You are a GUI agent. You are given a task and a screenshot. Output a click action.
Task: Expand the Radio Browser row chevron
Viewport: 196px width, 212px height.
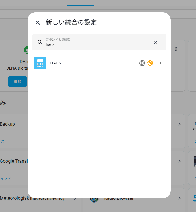click(x=179, y=198)
